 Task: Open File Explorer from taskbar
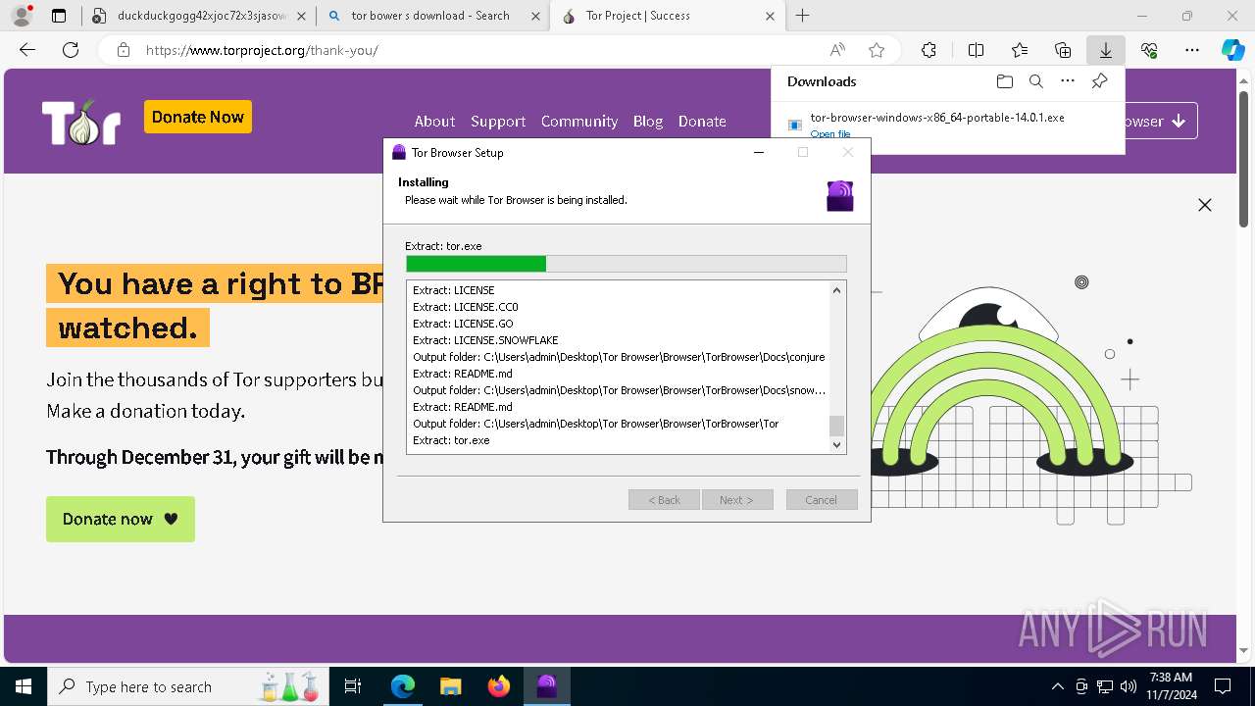451,686
